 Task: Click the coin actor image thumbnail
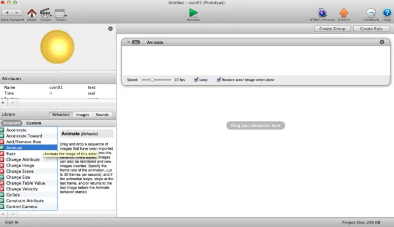[x=57, y=47]
